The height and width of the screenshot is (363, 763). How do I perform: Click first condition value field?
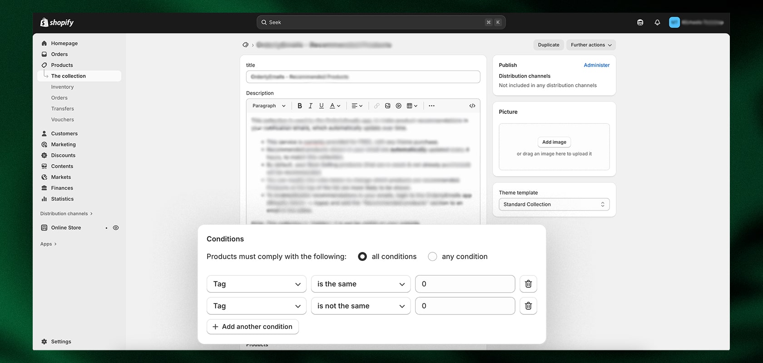(465, 284)
